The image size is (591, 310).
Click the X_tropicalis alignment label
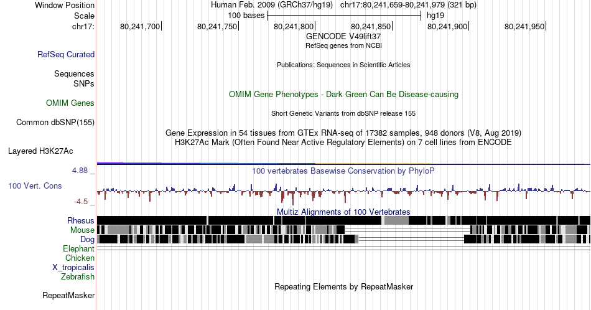73,267
